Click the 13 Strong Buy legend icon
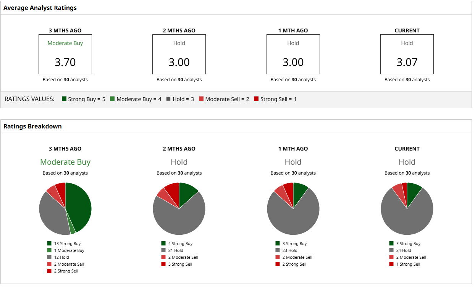Image resolution: width=475 pixels, height=287 pixels. 49,244
